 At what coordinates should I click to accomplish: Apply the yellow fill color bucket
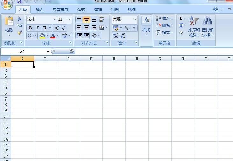(42, 36)
